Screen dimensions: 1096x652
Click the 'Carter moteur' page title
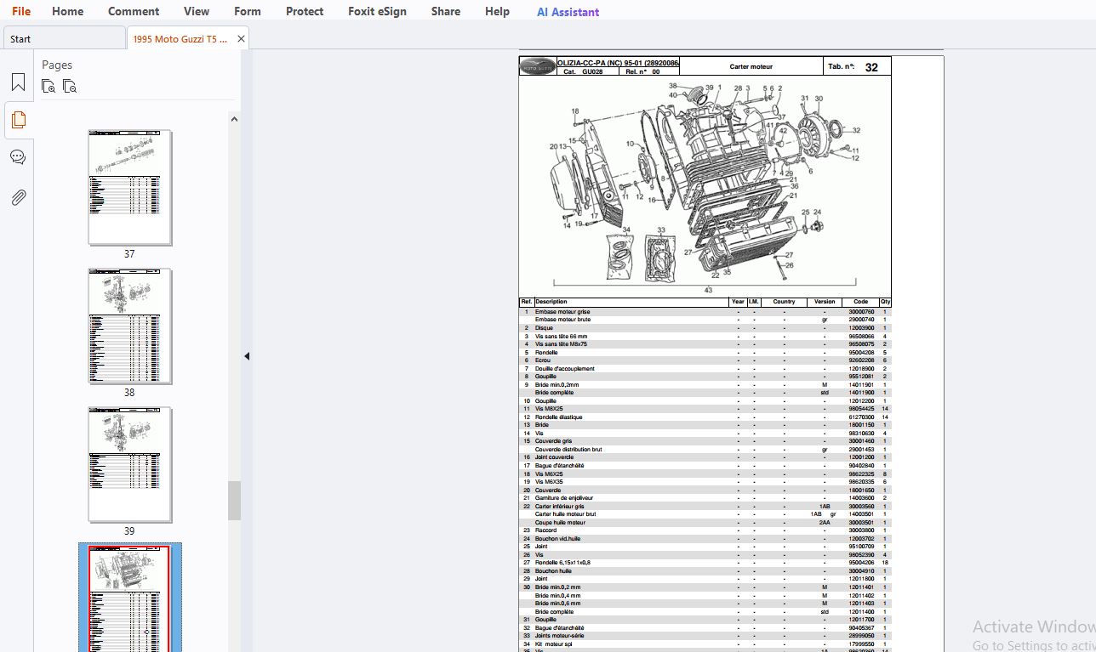[x=751, y=66]
